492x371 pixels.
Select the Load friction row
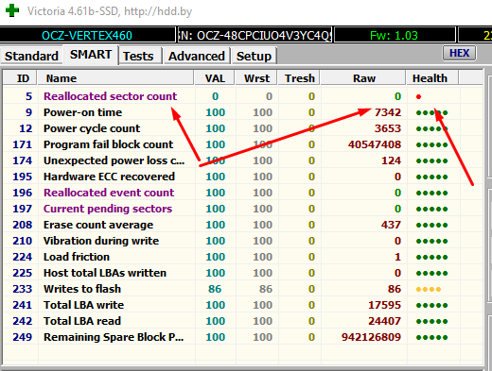243,257
